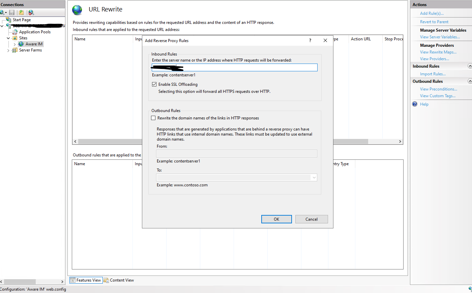
Task: Click Import Rules link
Action: point(433,74)
